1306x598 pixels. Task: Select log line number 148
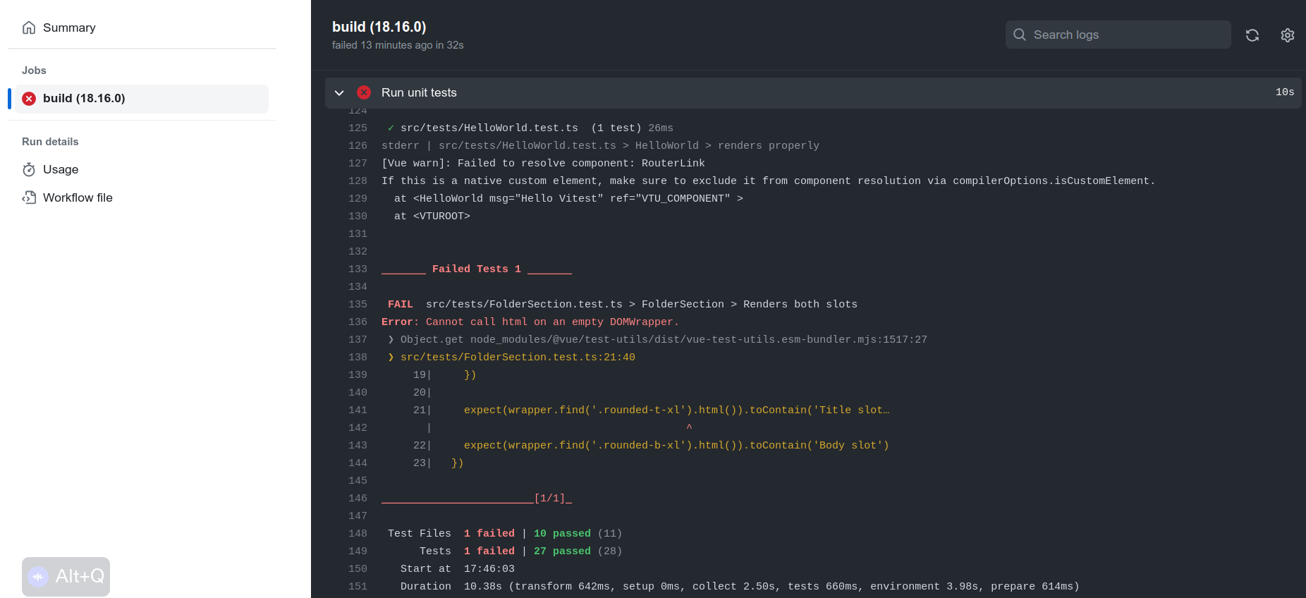(358, 533)
